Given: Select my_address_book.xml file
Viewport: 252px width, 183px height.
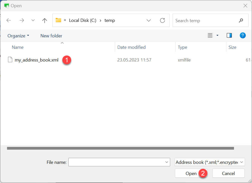Looking at the screenshot, I should point(36,60).
